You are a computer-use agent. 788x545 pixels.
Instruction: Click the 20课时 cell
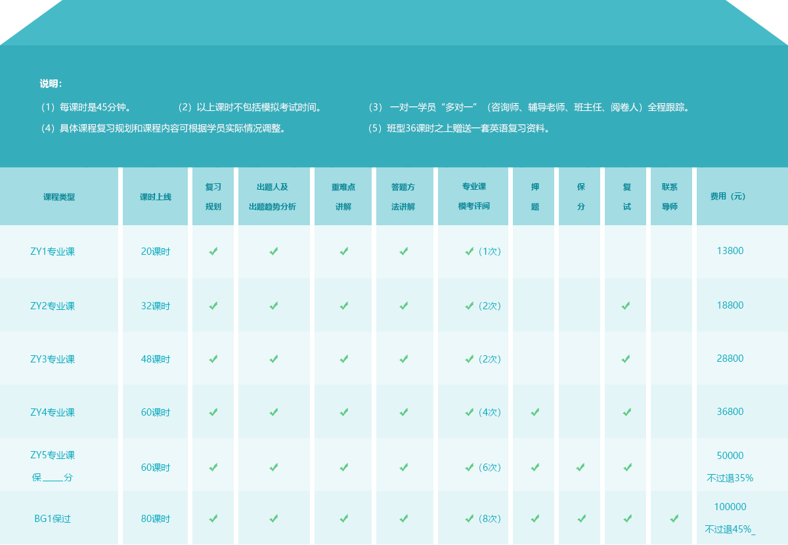(156, 251)
